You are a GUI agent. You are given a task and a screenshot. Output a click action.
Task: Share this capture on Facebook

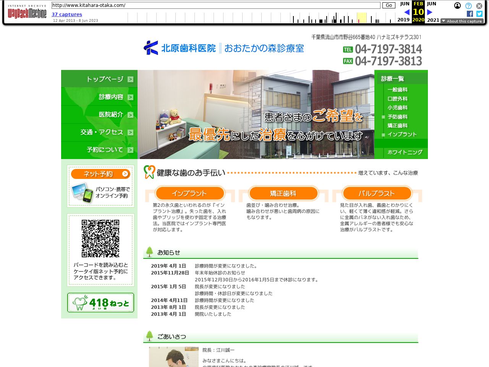[470, 14]
